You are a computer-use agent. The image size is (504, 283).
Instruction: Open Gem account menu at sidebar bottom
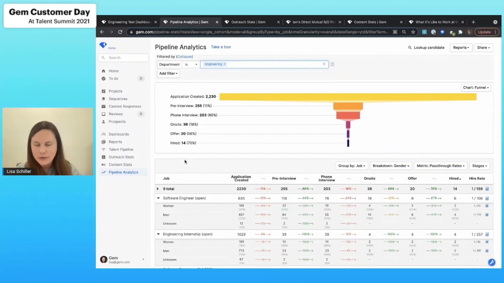(122, 259)
